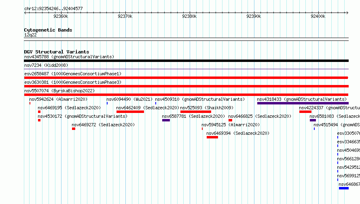Click the ruler's left arrow end

pyautogui.click(x=25, y=13)
